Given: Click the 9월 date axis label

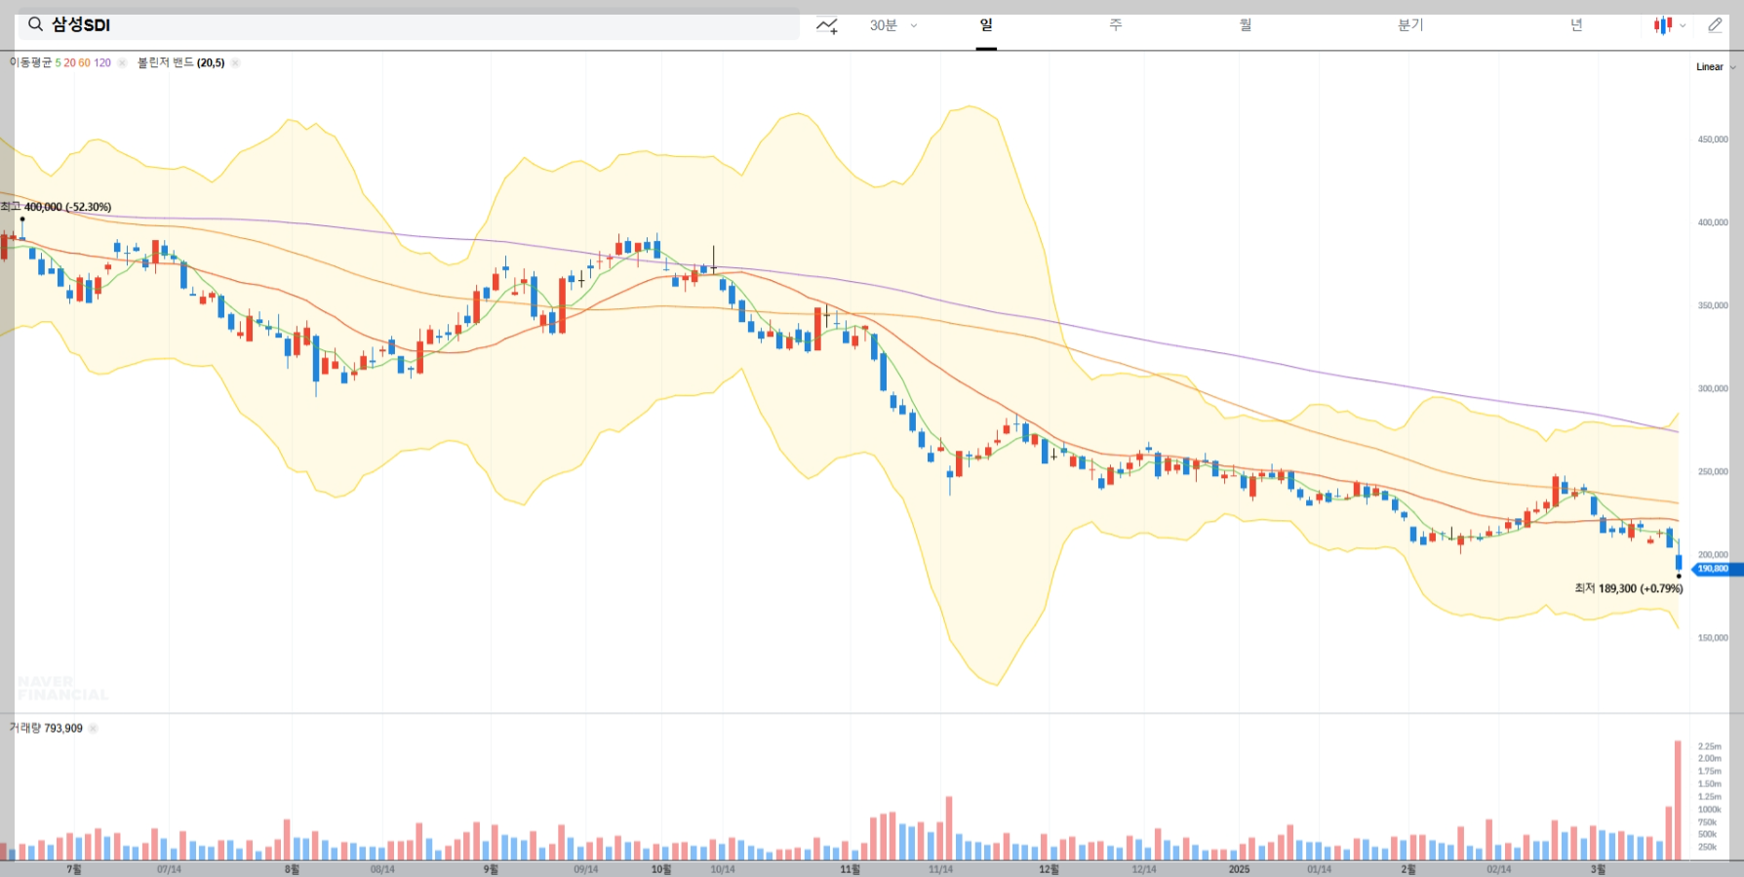Looking at the screenshot, I should coord(491,869).
